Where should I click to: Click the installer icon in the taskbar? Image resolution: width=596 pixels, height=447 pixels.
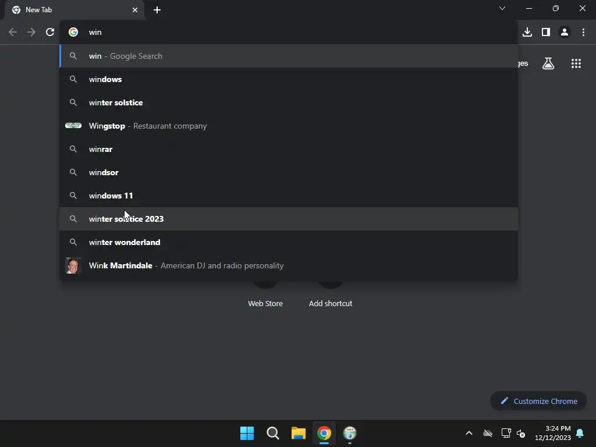pyautogui.click(x=350, y=433)
